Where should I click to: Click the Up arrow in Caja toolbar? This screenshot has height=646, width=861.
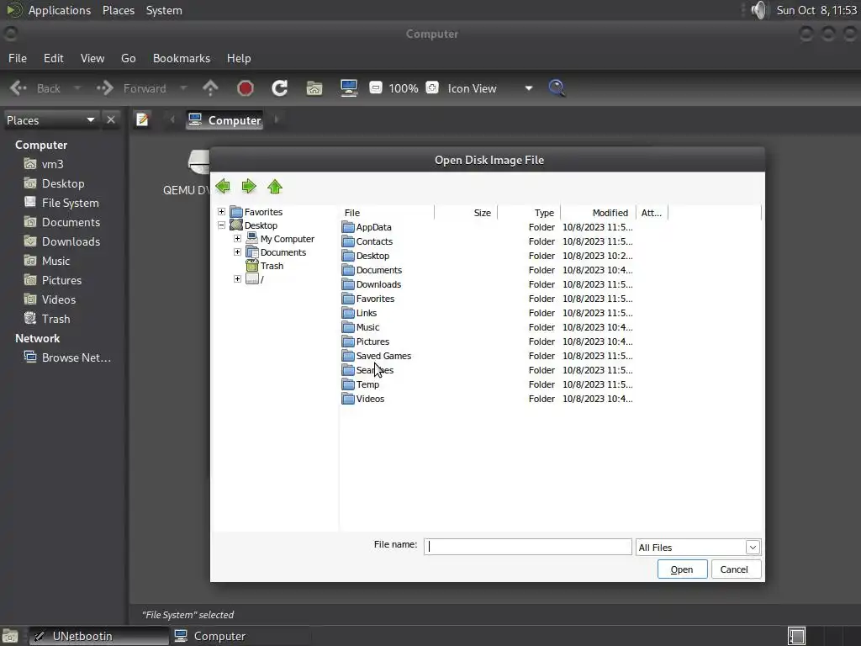coord(210,87)
